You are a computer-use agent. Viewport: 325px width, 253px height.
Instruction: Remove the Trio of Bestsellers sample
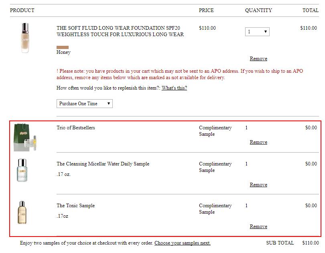tap(258, 142)
